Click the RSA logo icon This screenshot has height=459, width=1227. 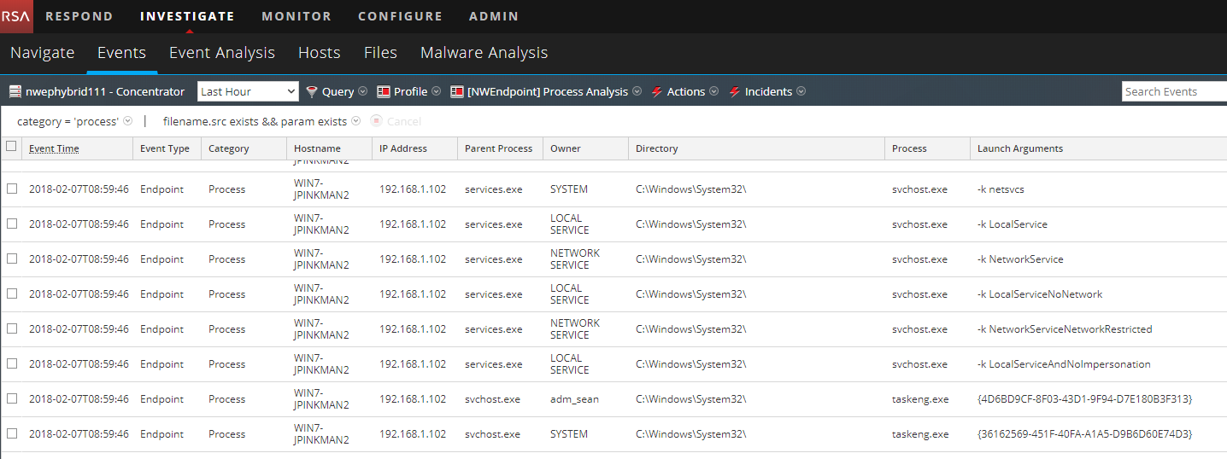pos(16,16)
